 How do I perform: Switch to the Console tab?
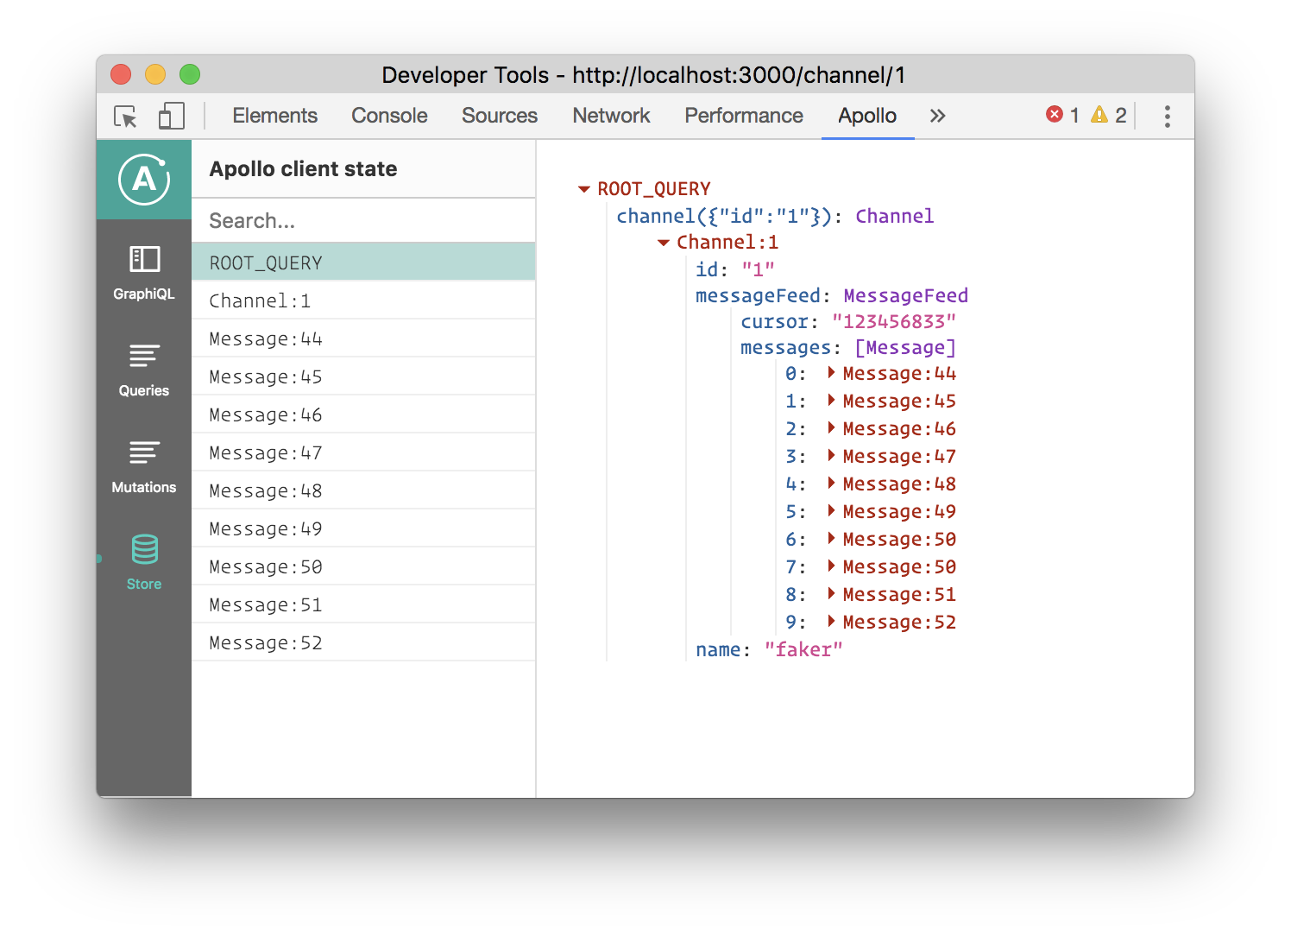389,116
